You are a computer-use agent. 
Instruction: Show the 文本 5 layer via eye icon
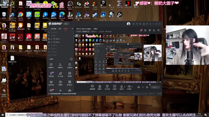[49, 52]
